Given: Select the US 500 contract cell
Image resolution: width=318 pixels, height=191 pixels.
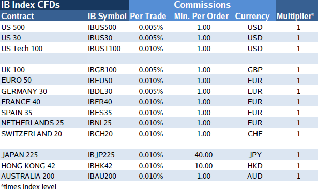Looking at the screenshot, I should [x=13, y=27].
